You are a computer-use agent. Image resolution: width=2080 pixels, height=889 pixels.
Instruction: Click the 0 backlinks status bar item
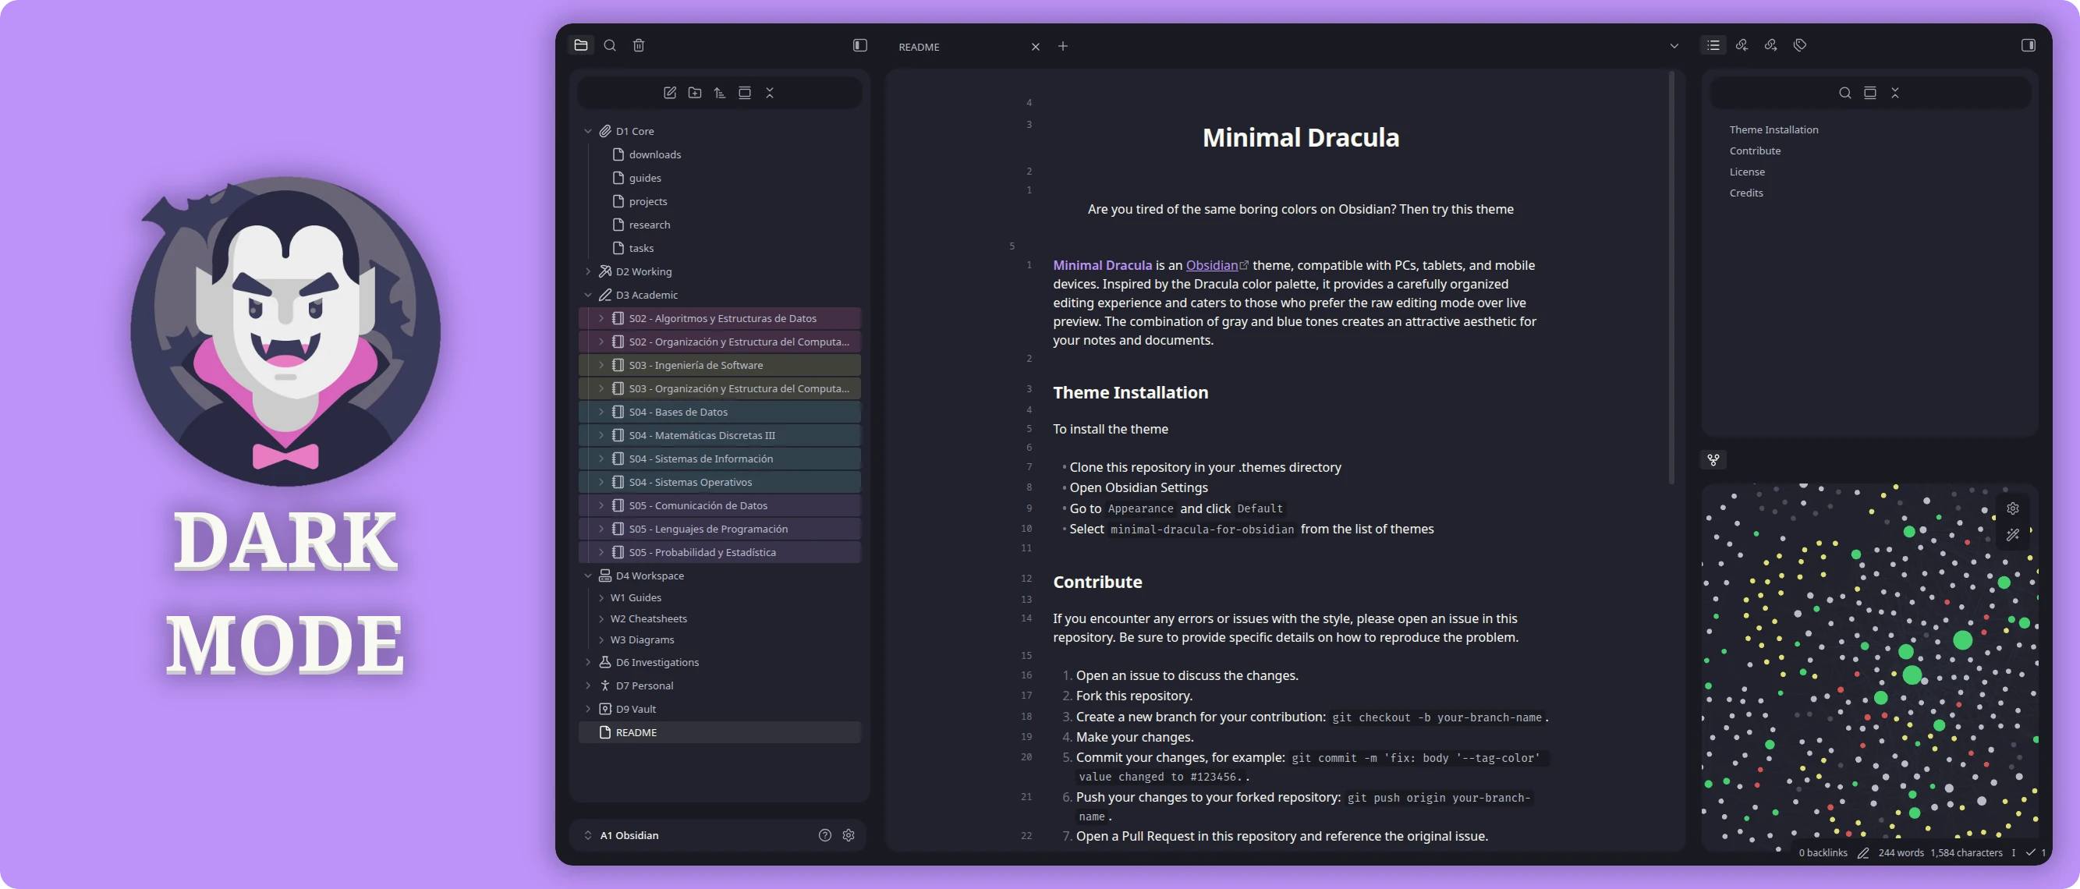[1823, 852]
